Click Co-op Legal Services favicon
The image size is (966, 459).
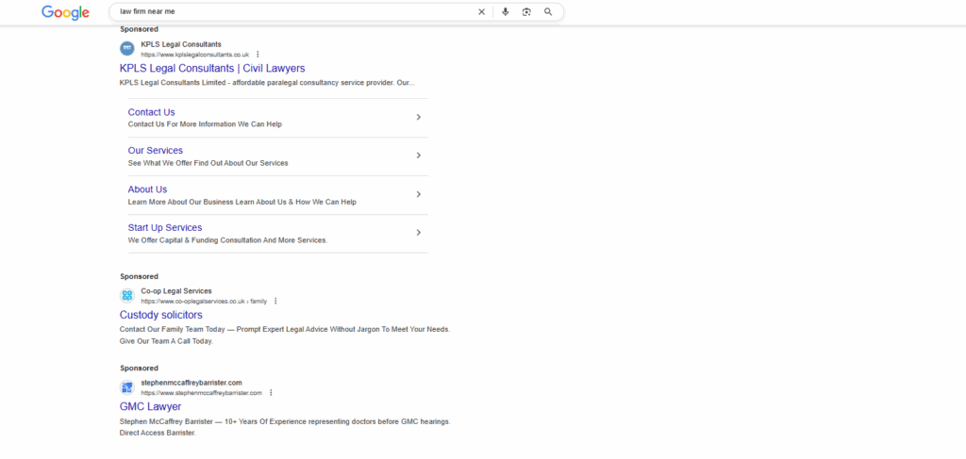(127, 296)
